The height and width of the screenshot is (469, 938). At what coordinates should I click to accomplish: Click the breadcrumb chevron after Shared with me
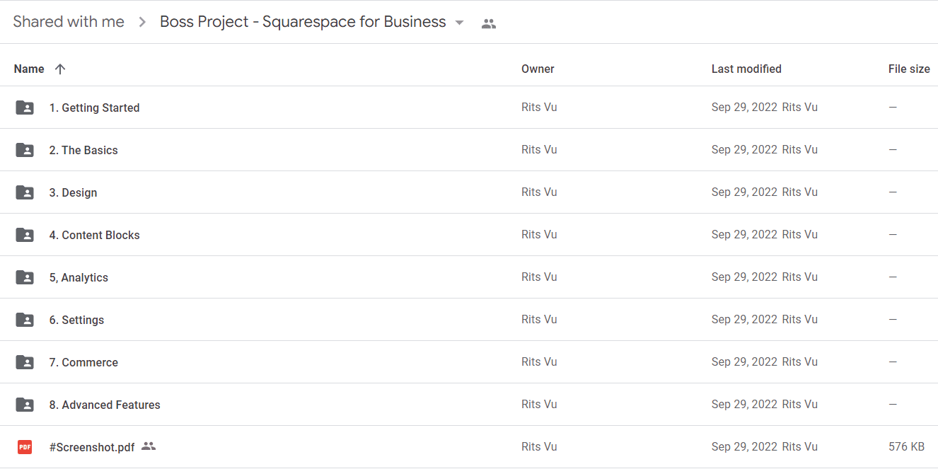(142, 23)
